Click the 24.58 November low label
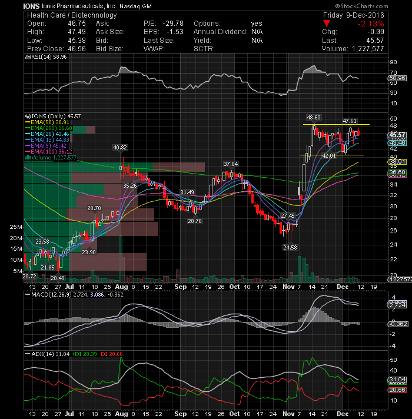Image resolution: width=412 pixels, height=419 pixels. 290,247
